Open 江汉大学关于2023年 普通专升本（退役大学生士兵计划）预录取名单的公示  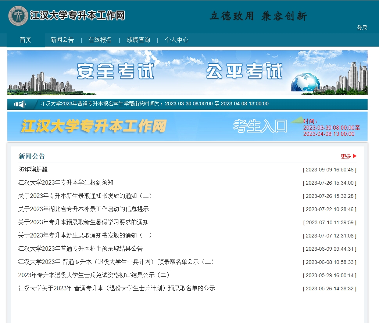pyautogui.click(x=117, y=288)
